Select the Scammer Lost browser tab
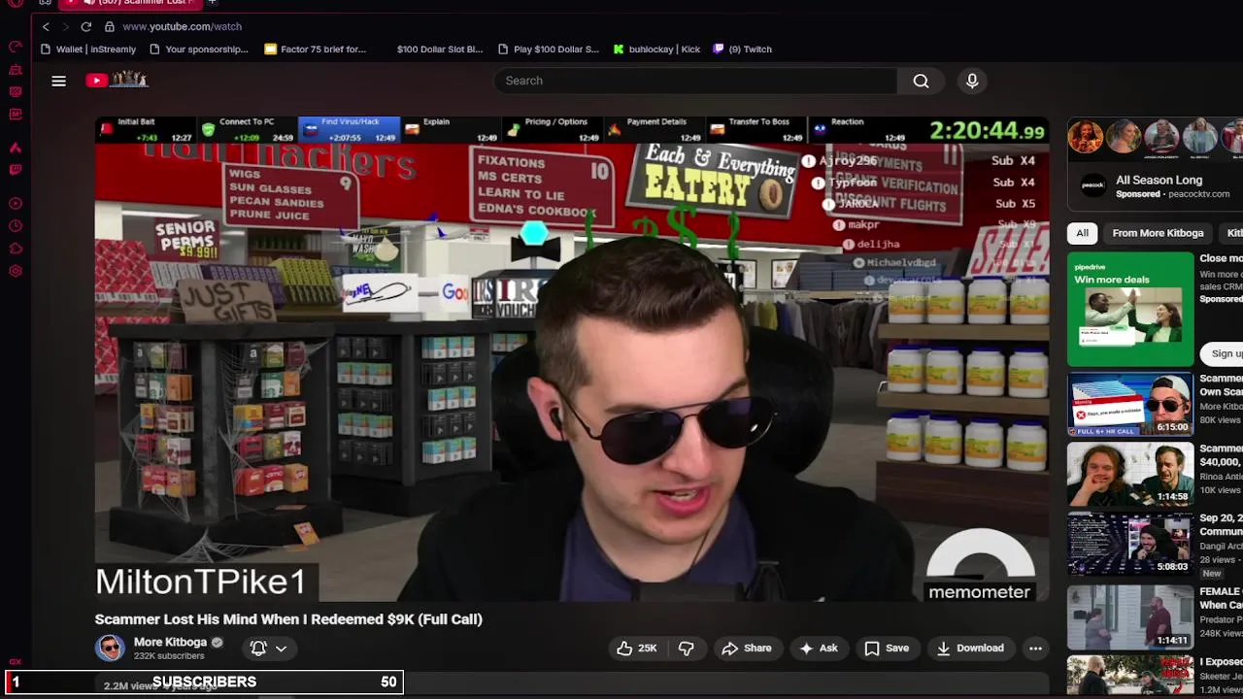This screenshot has width=1243, height=699. [x=131, y=3]
